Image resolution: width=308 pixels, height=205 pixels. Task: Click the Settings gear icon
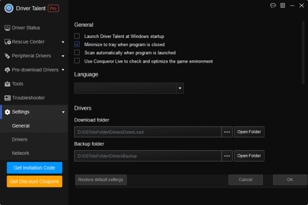coord(7,112)
